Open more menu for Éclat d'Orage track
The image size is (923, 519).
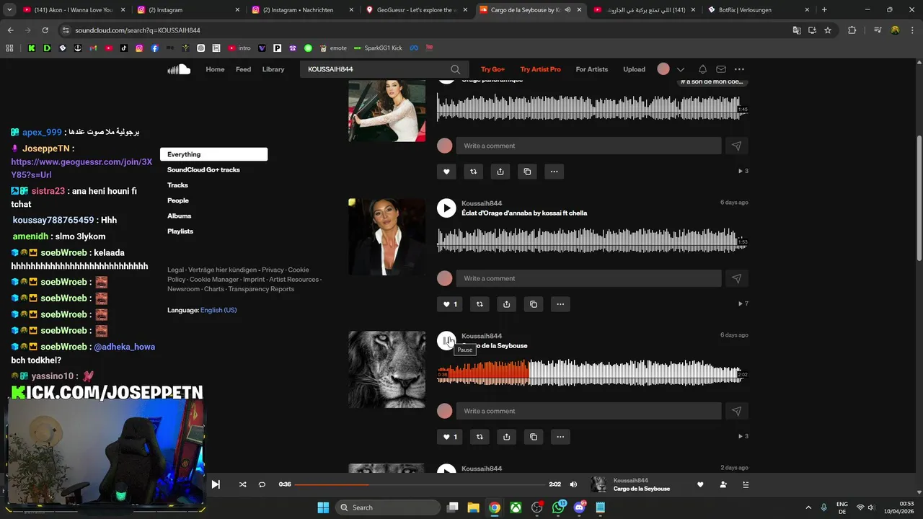560,304
